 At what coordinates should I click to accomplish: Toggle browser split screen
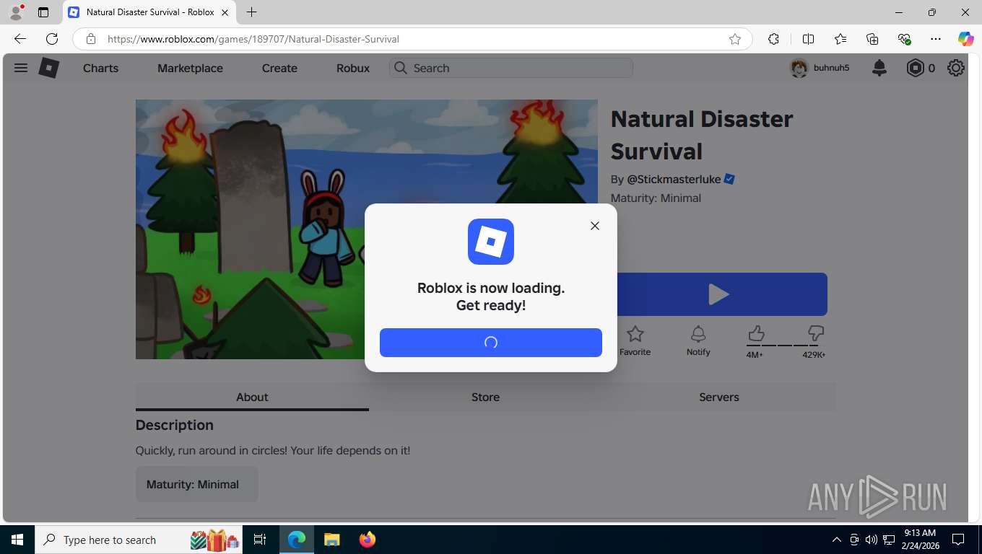click(x=808, y=39)
